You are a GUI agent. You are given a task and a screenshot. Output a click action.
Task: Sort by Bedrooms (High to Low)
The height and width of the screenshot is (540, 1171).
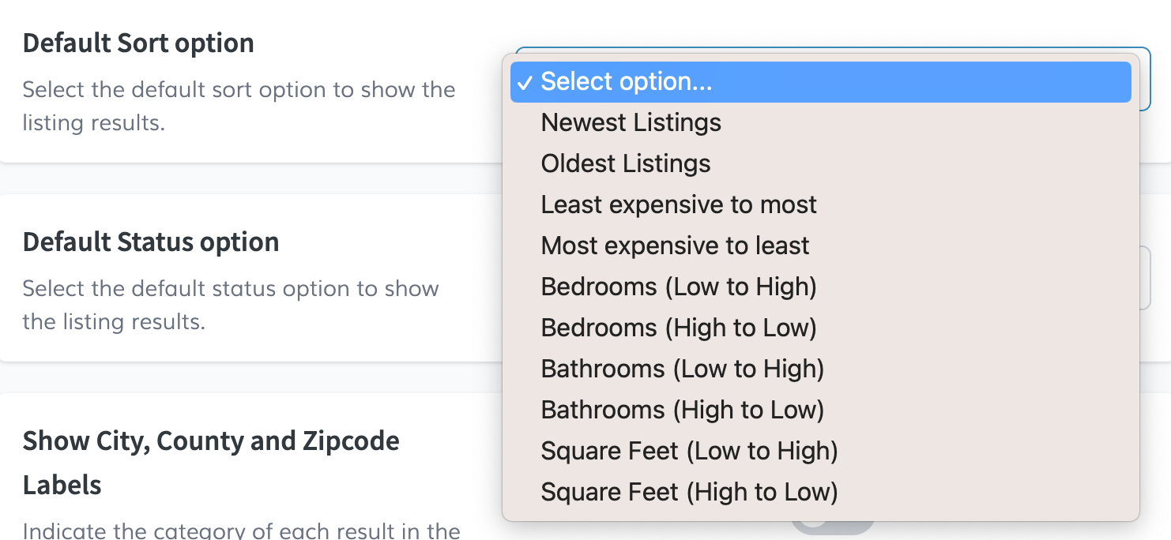tap(678, 328)
